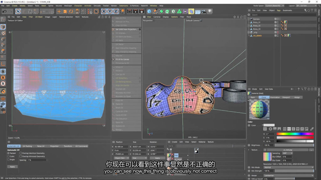The height and width of the screenshot is (180, 321).
Task: Toggle the X axis lock
Action: pyautogui.click(x=104, y=12)
